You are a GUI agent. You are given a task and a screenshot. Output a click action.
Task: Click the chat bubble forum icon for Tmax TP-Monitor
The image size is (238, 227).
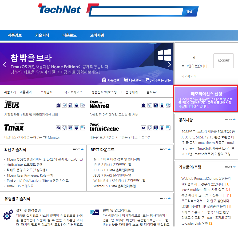pyautogui.click(x=83, y=128)
